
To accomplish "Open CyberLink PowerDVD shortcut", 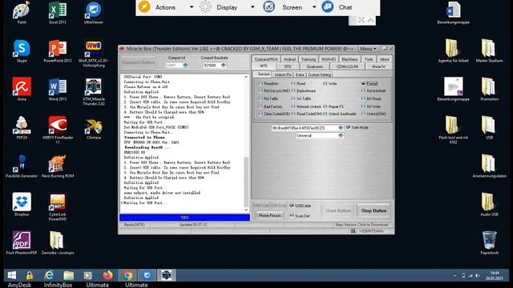I will (x=58, y=206).
